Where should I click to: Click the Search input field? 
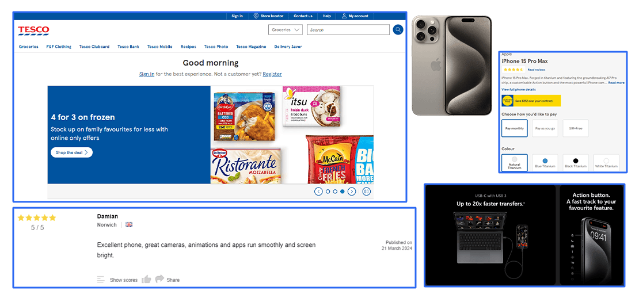[348, 30]
